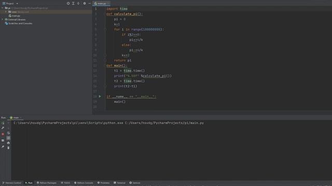Switch to the main.py editor tab
This screenshot has height=186, width=332.
pos(102,4)
